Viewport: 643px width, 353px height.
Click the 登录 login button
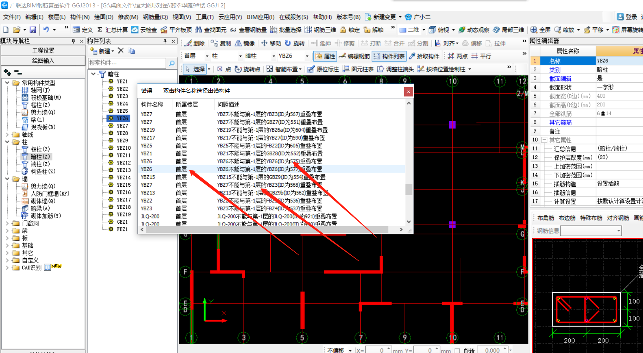627,17
